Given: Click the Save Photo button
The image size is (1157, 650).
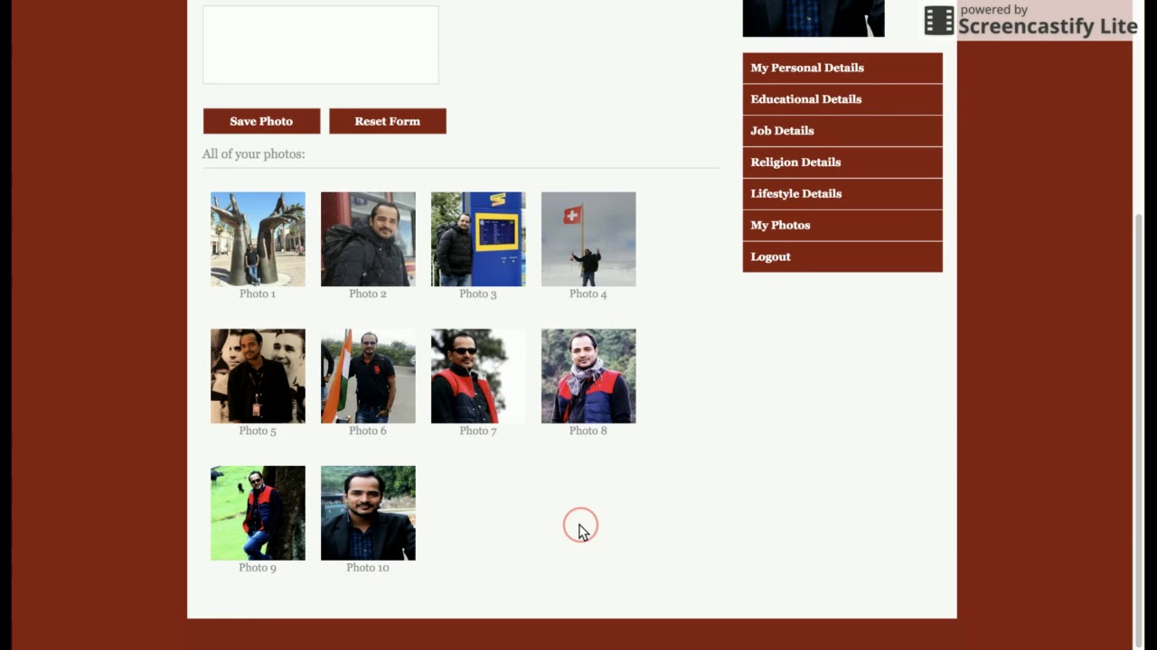Looking at the screenshot, I should tap(261, 121).
